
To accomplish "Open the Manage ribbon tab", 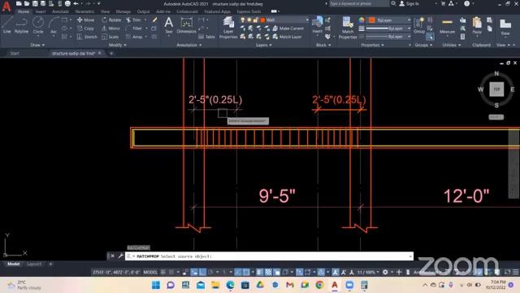I will pyautogui.click(x=123, y=11).
